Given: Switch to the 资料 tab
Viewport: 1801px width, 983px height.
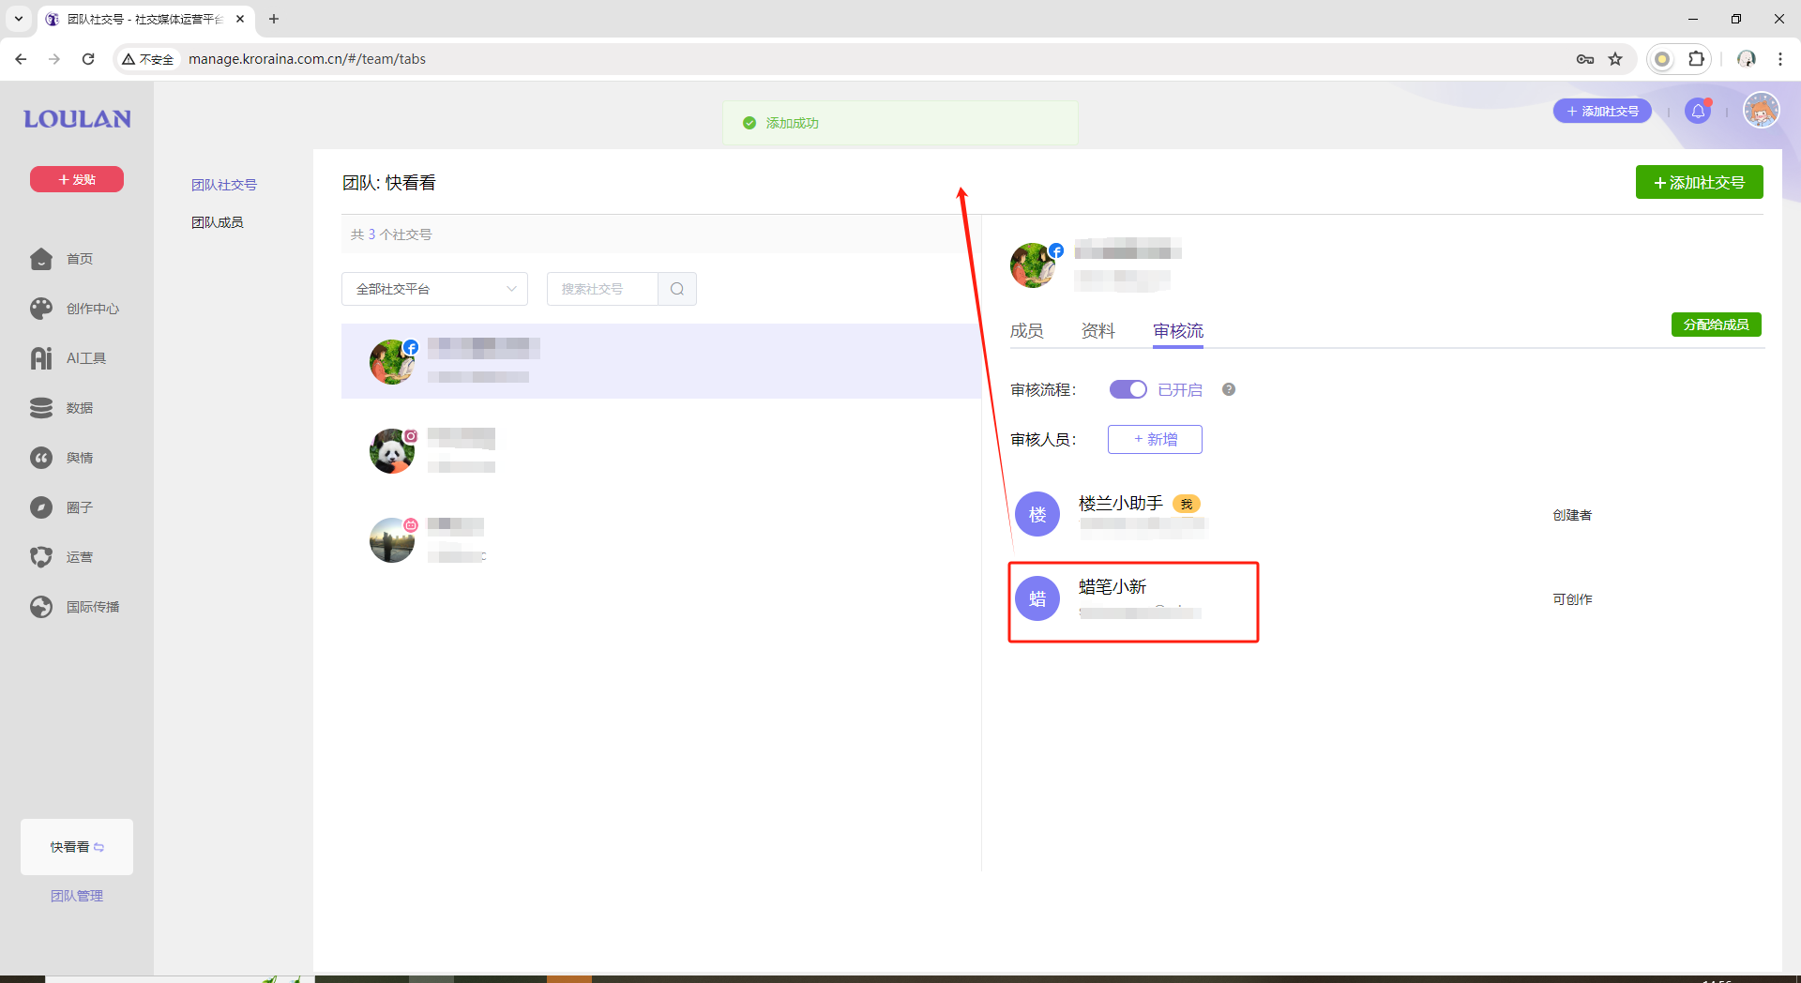Looking at the screenshot, I should [x=1097, y=331].
